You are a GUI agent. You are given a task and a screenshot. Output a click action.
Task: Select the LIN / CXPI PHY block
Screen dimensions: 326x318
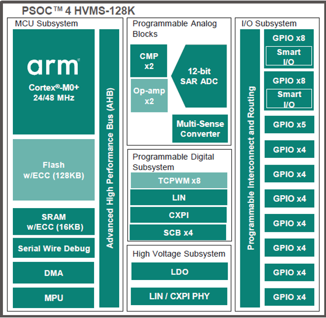(x=179, y=296)
